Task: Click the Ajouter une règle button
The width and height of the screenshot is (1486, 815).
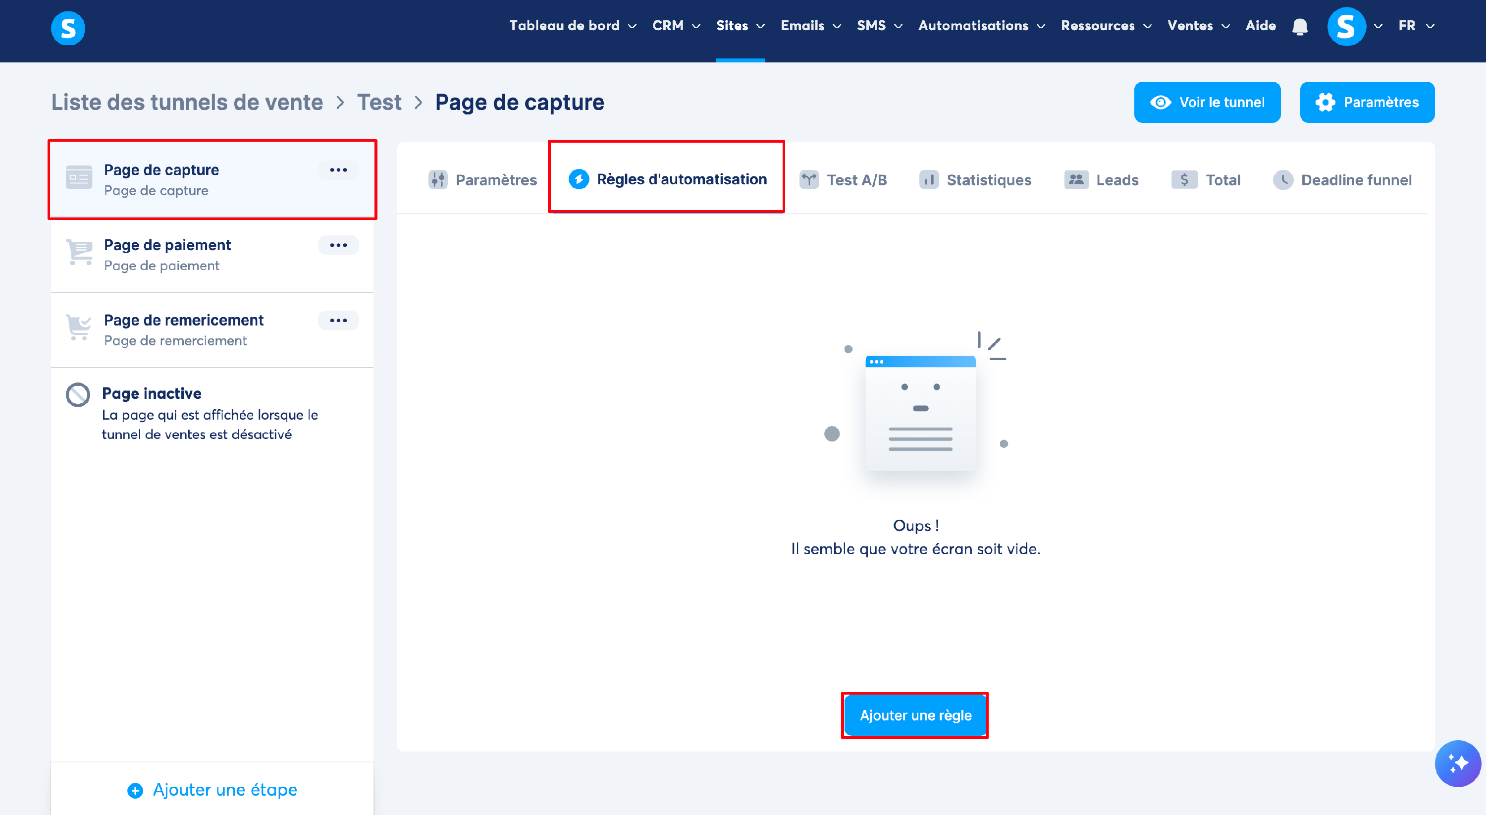Action: (915, 715)
